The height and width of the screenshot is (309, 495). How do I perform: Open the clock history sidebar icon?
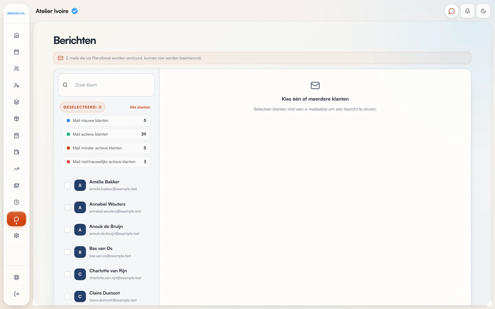(x=16, y=202)
